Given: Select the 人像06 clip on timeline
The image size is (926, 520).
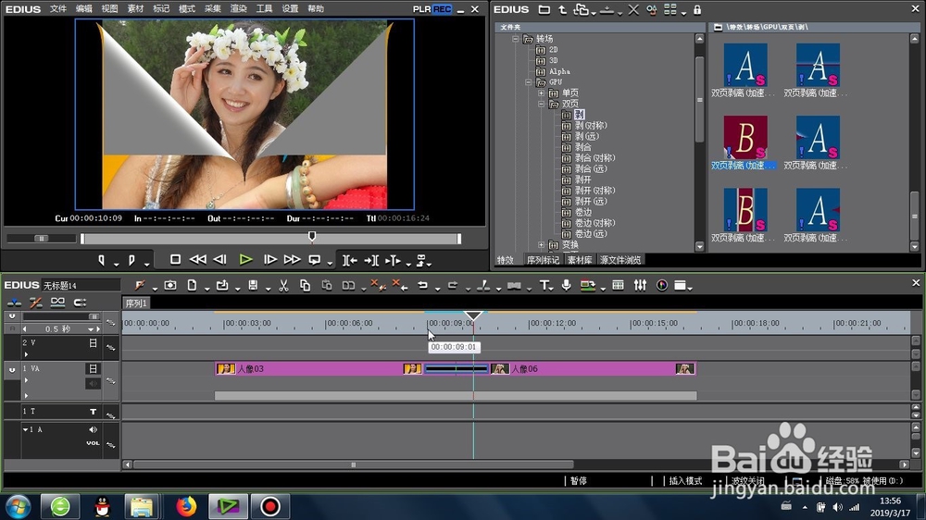Looking at the screenshot, I should (593, 369).
